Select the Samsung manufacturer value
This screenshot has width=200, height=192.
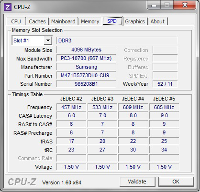[86, 67]
